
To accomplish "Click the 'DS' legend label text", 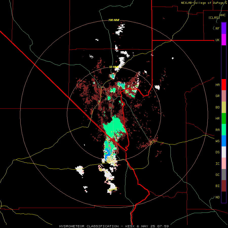I will coord(217,152).
